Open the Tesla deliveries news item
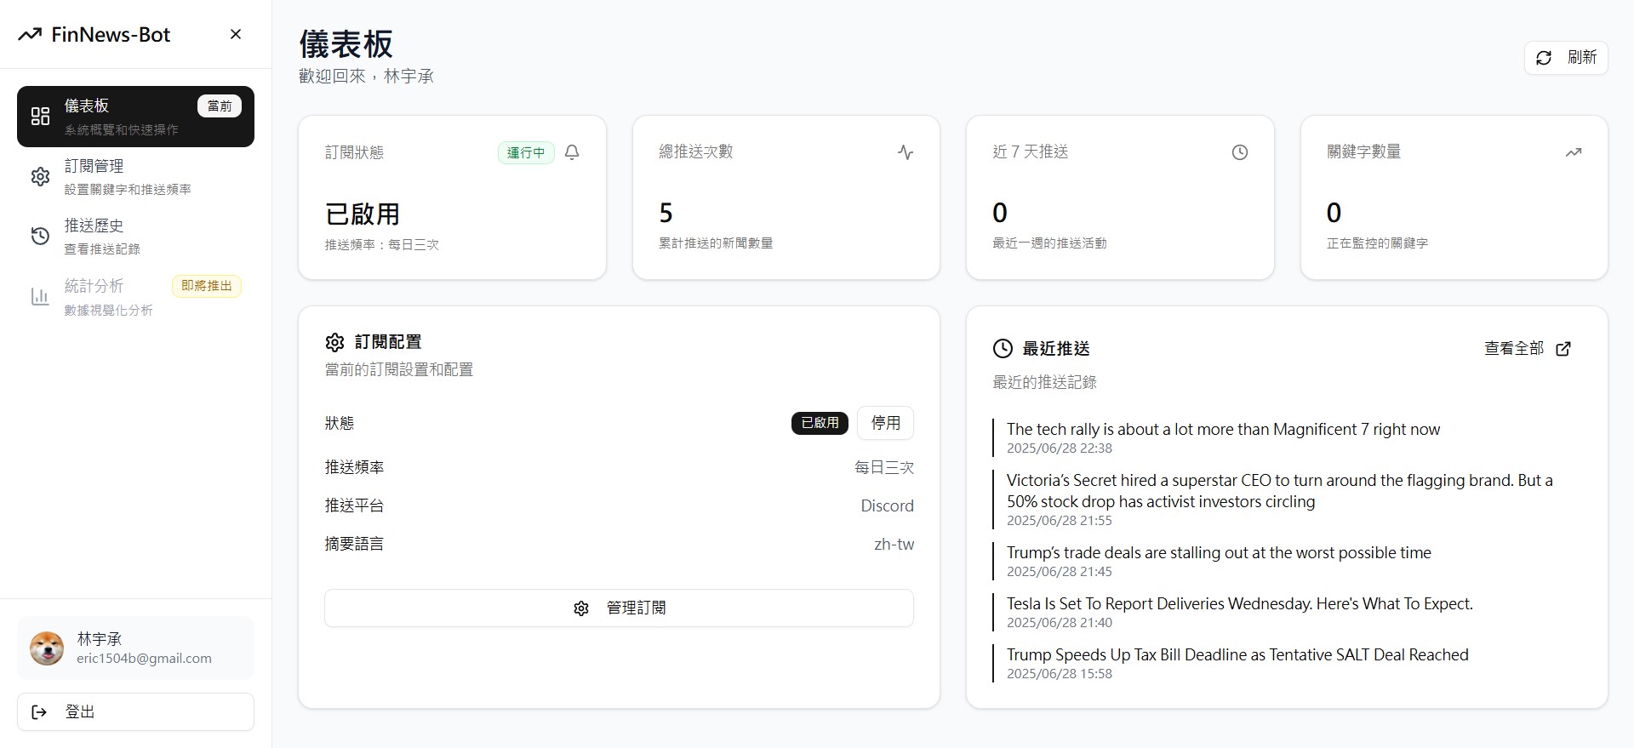The width and height of the screenshot is (1634, 748). (1239, 604)
